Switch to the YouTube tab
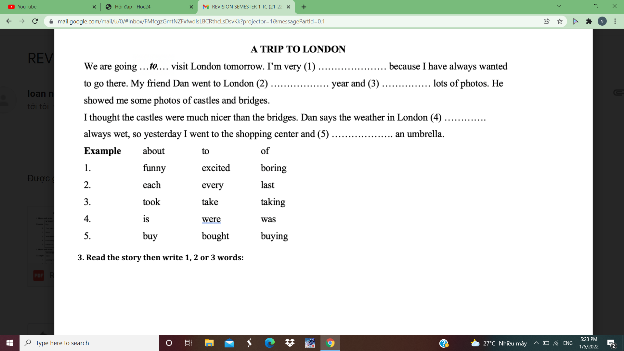 tap(49, 7)
